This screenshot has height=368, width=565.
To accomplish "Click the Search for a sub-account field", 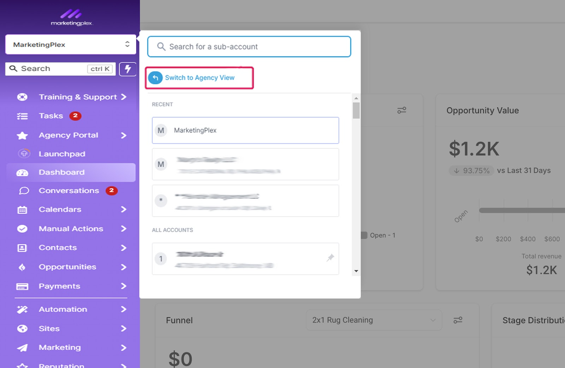I will point(249,47).
